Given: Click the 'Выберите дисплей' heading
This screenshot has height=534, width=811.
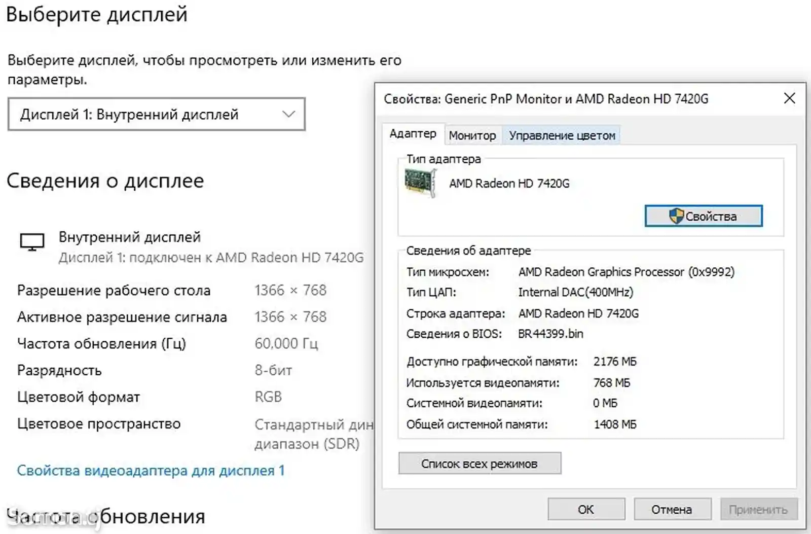Looking at the screenshot, I should [97, 14].
